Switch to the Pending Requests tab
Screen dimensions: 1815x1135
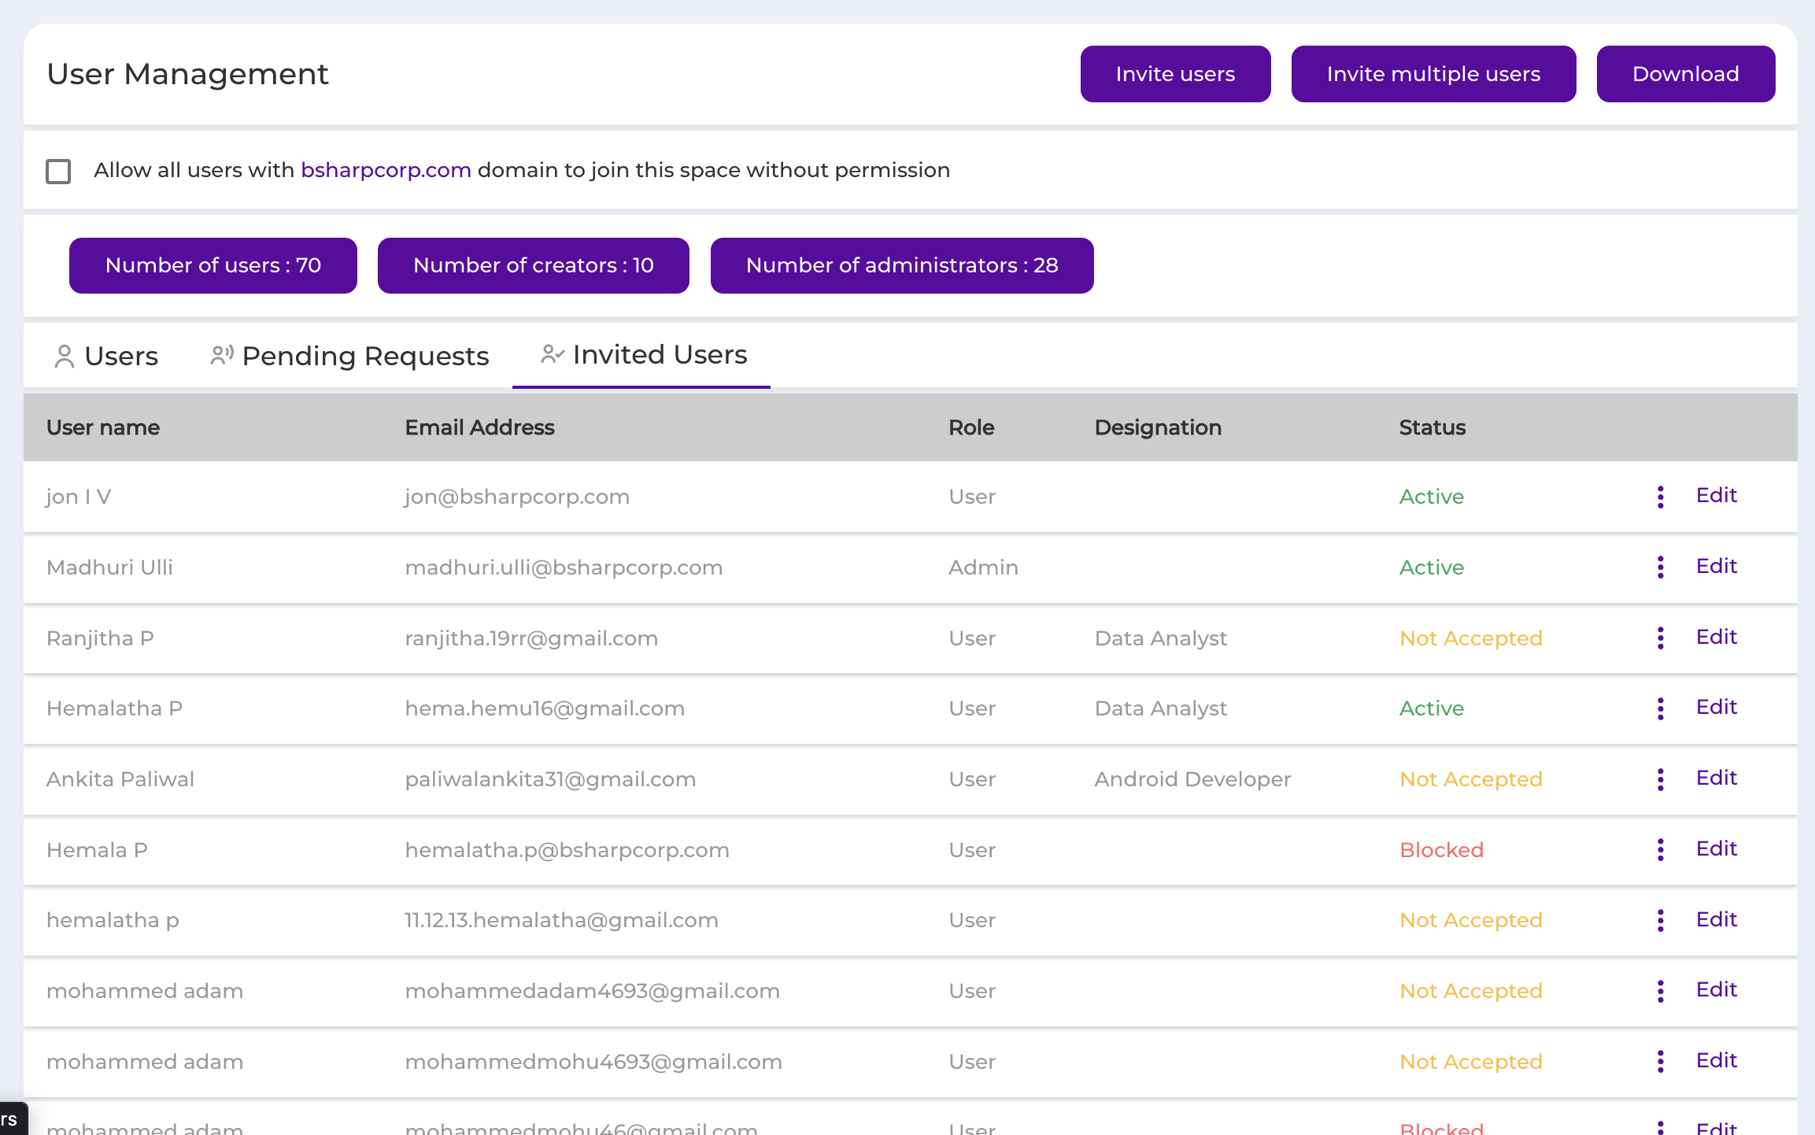349,357
